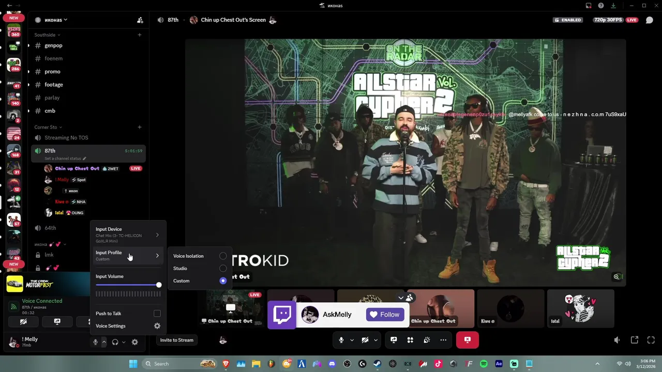Pop out the stream window
This screenshot has width=662, height=372.
pos(635,340)
